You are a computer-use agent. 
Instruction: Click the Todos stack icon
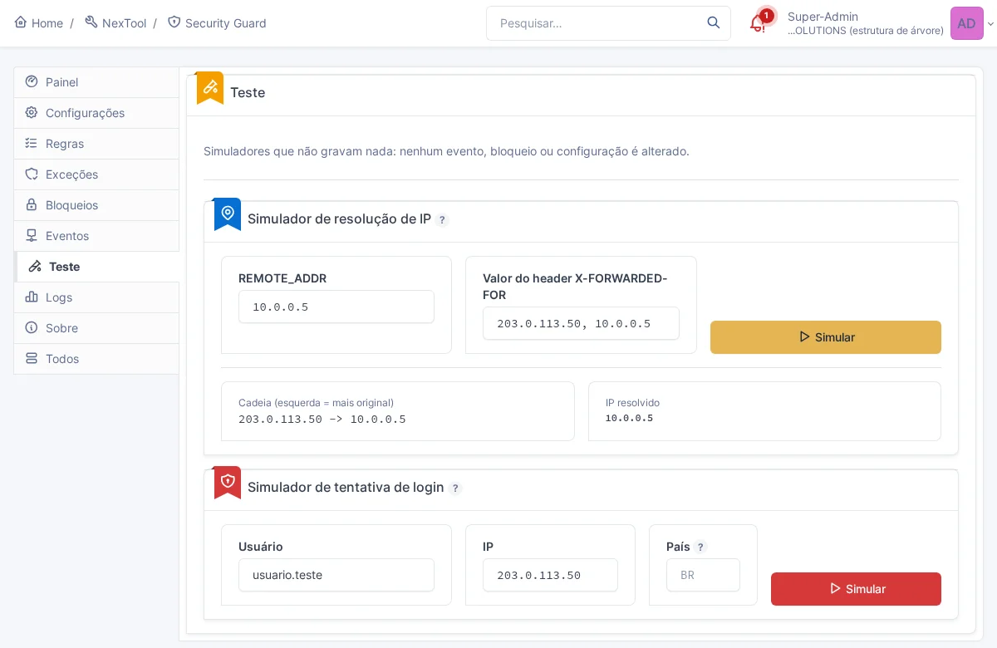pyautogui.click(x=32, y=358)
